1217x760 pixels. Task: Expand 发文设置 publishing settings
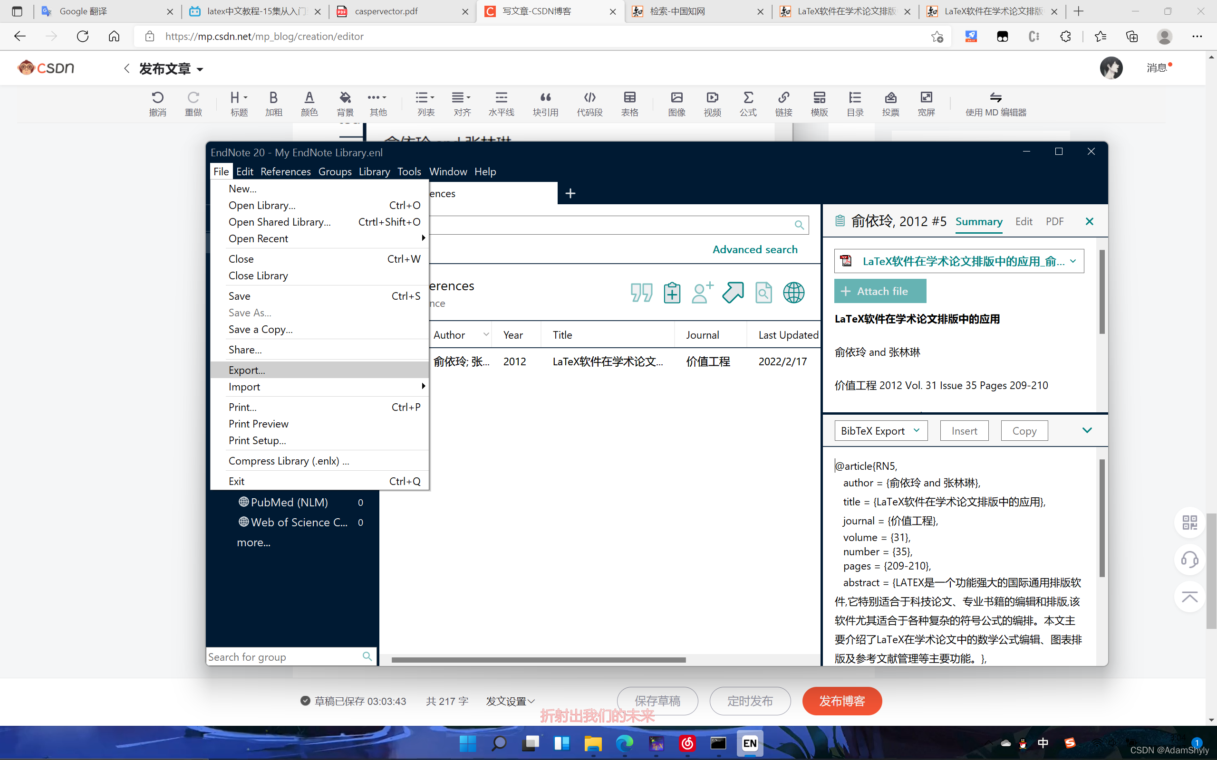coord(510,701)
